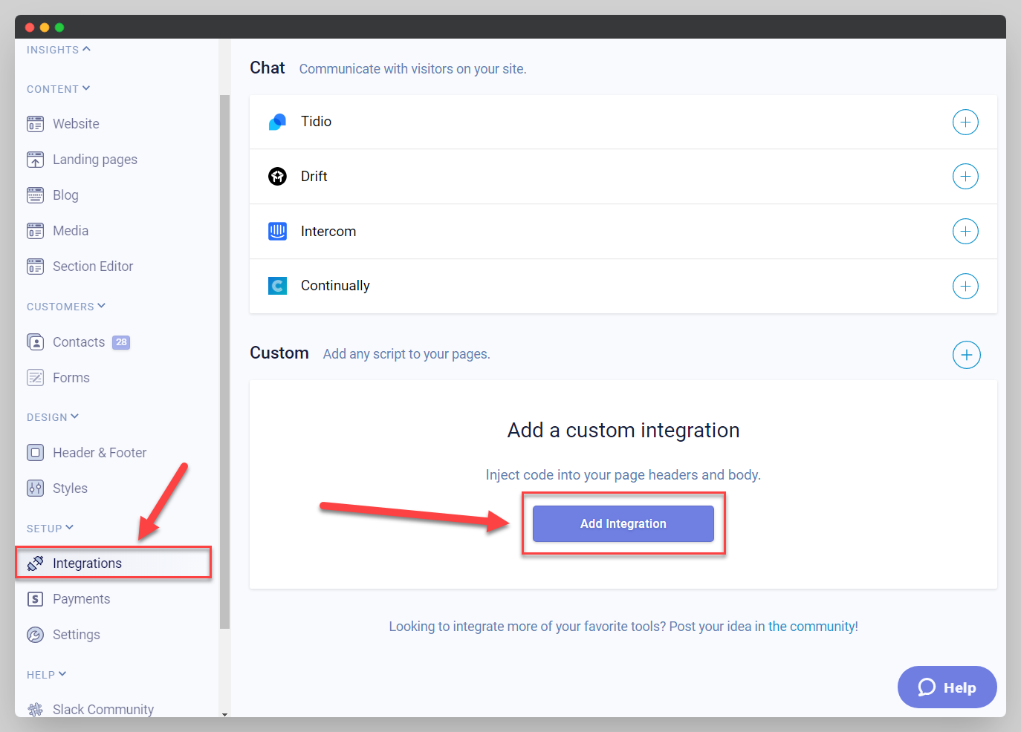The width and height of the screenshot is (1021, 732).
Task: Select the Section Editor icon
Action: 35,266
